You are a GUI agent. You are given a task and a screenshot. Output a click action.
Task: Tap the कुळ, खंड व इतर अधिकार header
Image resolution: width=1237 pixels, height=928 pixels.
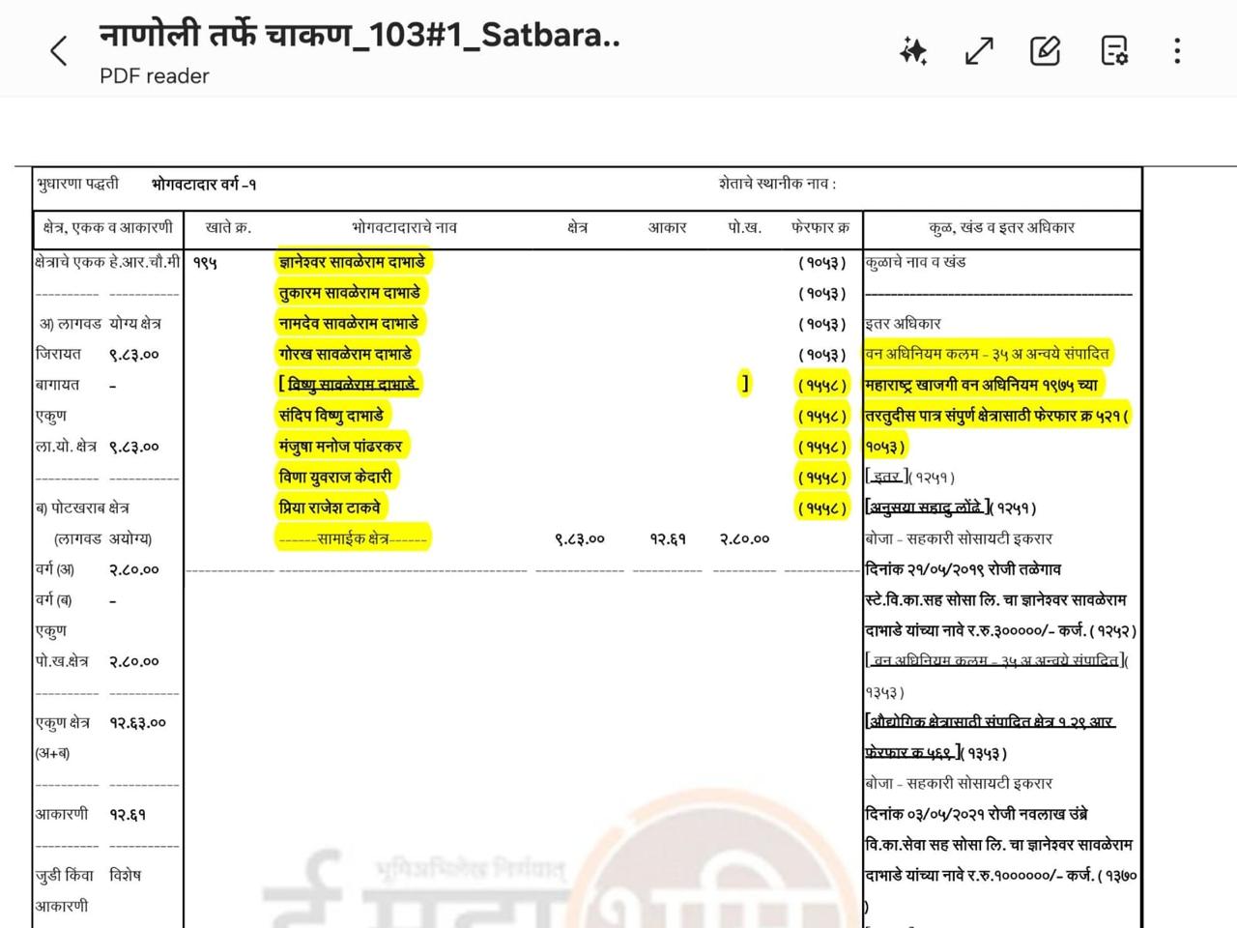(x=1001, y=228)
